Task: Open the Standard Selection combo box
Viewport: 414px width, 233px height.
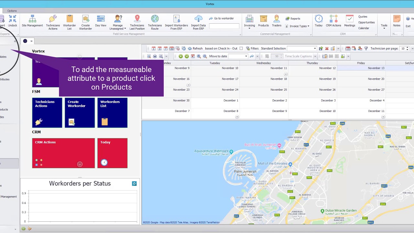Action: pos(302,49)
